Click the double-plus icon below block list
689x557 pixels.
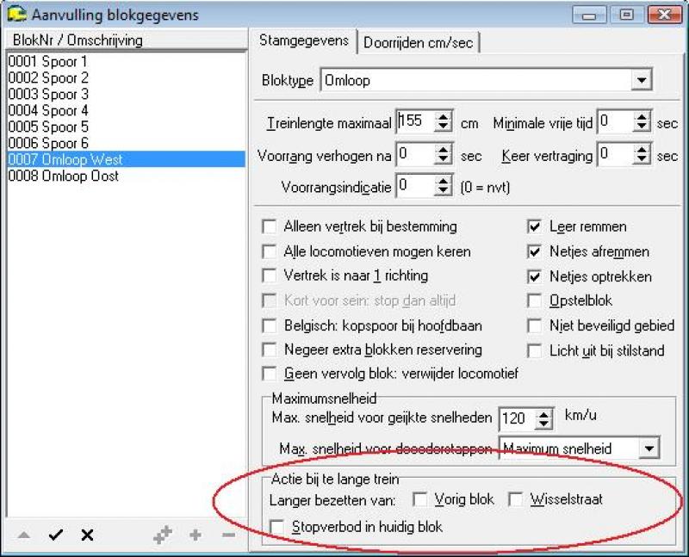click(x=162, y=535)
